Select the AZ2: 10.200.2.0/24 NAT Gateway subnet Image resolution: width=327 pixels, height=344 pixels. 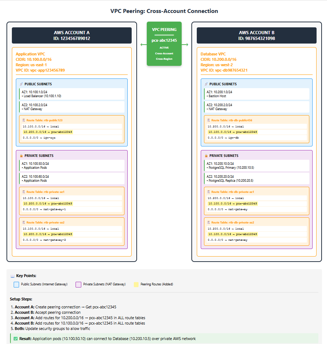click(256, 107)
